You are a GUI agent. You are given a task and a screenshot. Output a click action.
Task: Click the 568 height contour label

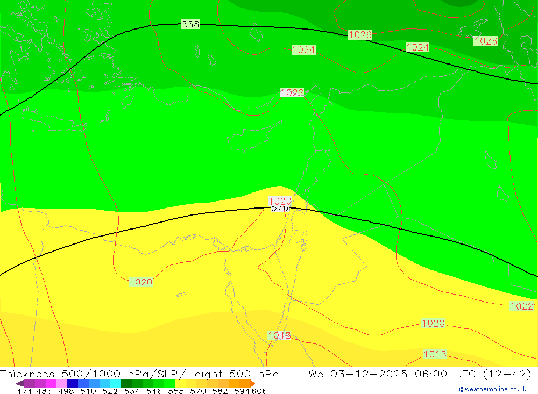pos(190,24)
